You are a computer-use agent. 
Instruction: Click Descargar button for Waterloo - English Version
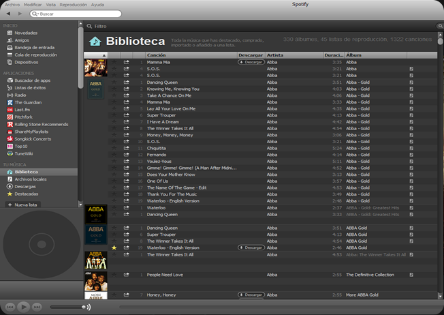point(251,247)
